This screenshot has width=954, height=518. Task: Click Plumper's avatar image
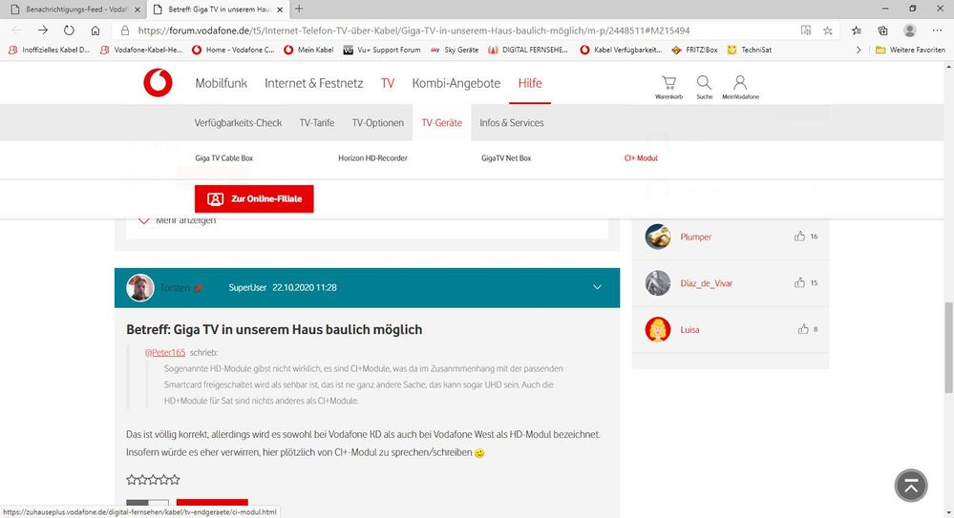point(658,237)
